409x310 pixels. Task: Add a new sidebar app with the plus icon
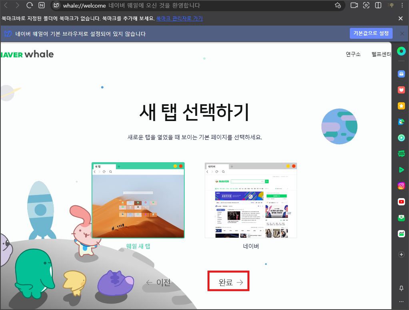click(401, 254)
